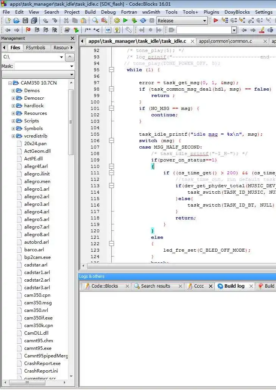Screen dimensions: 276x390
Task: Open the search box dropdown in the toolbar
Action: click(x=234, y=30)
